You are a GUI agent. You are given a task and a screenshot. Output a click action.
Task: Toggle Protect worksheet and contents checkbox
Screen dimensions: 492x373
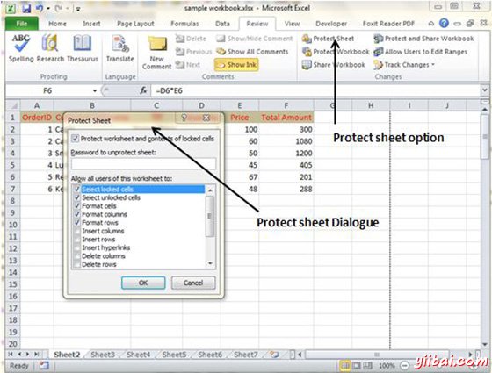[x=76, y=139]
